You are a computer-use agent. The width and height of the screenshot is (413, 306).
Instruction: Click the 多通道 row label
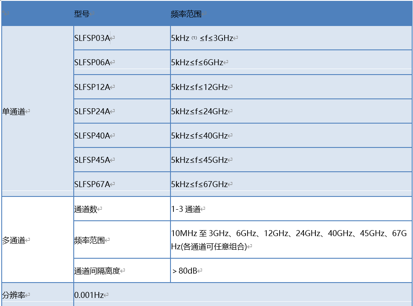(x=14, y=240)
